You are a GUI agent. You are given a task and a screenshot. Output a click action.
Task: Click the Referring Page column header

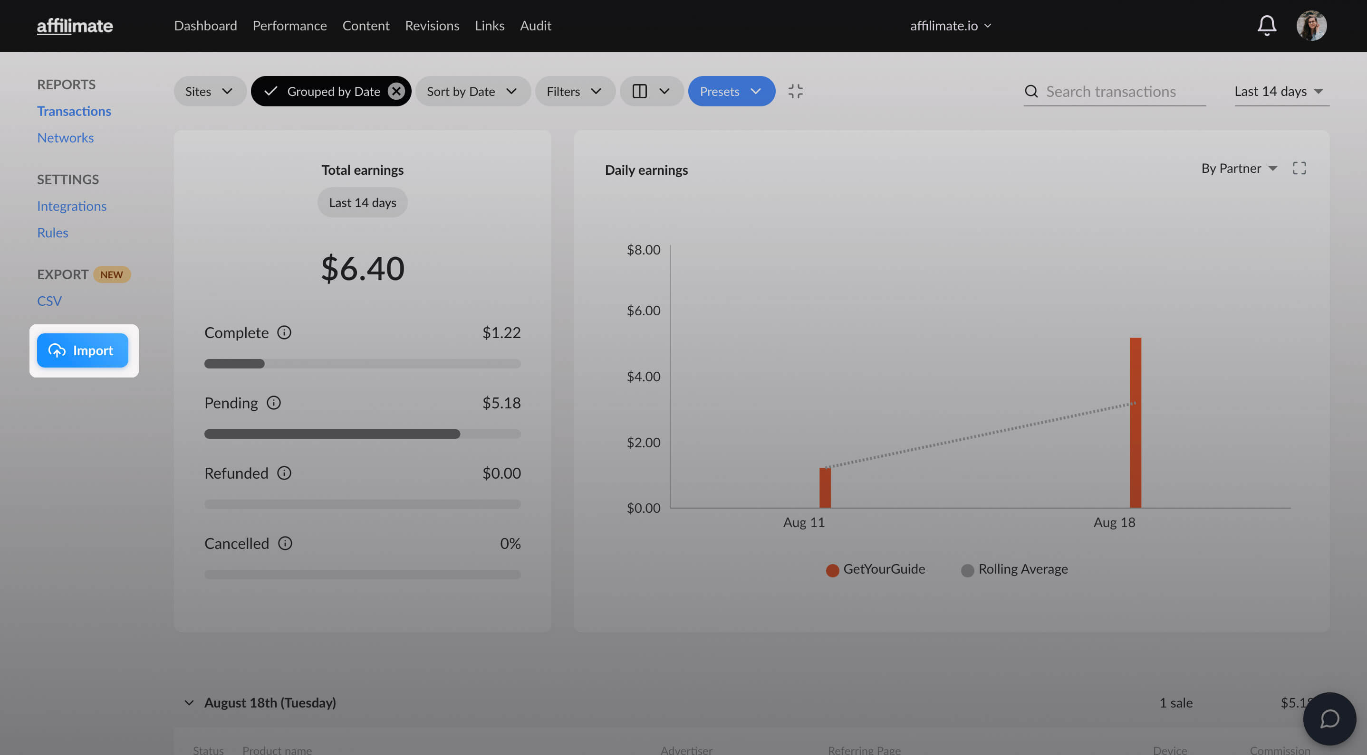pyautogui.click(x=864, y=749)
